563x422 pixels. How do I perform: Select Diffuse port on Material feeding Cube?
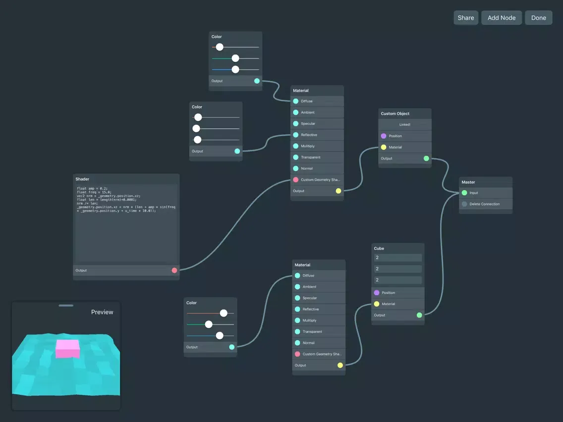[x=297, y=275]
